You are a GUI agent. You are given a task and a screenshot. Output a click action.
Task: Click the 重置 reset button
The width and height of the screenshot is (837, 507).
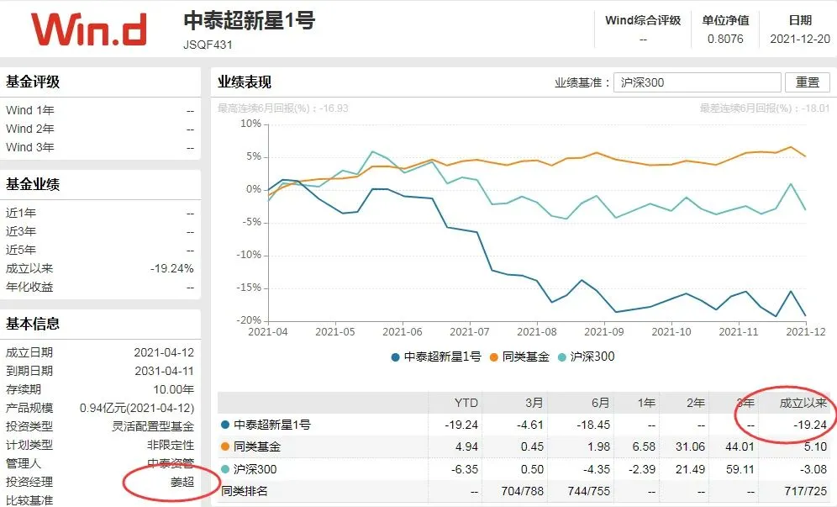pos(807,82)
